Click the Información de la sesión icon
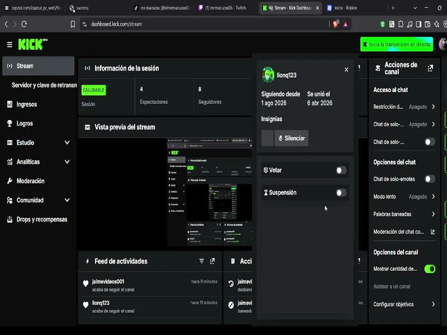The height and width of the screenshot is (335, 447). pyautogui.click(x=88, y=68)
